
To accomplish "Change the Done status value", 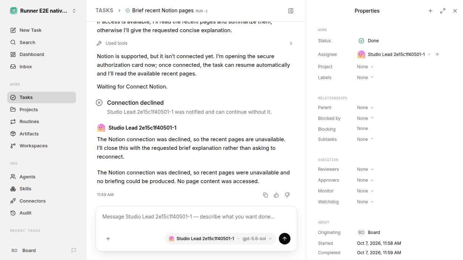I will pyautogui.click(x=369, y=41).
